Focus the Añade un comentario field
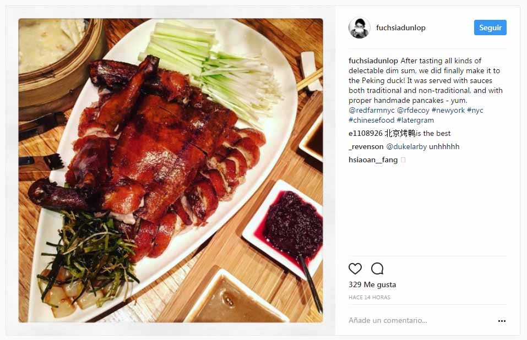527x340 pixels. 420,321
